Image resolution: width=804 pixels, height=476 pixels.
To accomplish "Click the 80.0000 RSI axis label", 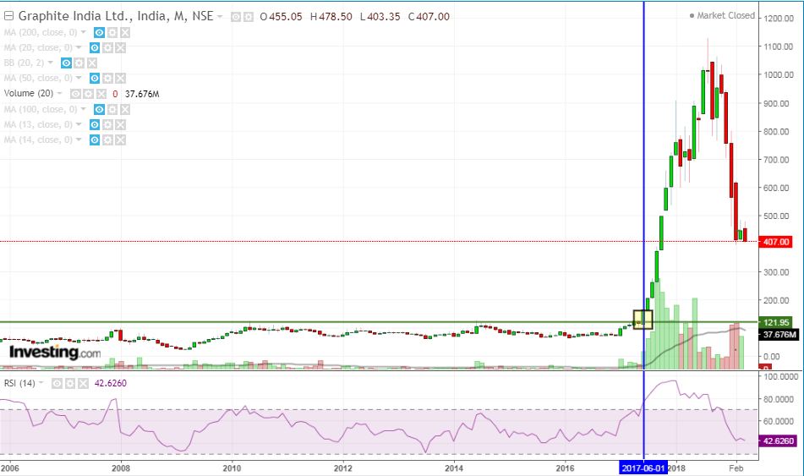I will (780, 399).
